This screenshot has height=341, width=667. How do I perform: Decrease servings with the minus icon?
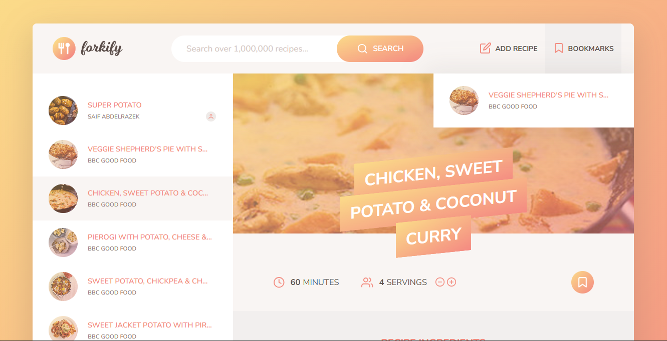(x=440, y=282)
